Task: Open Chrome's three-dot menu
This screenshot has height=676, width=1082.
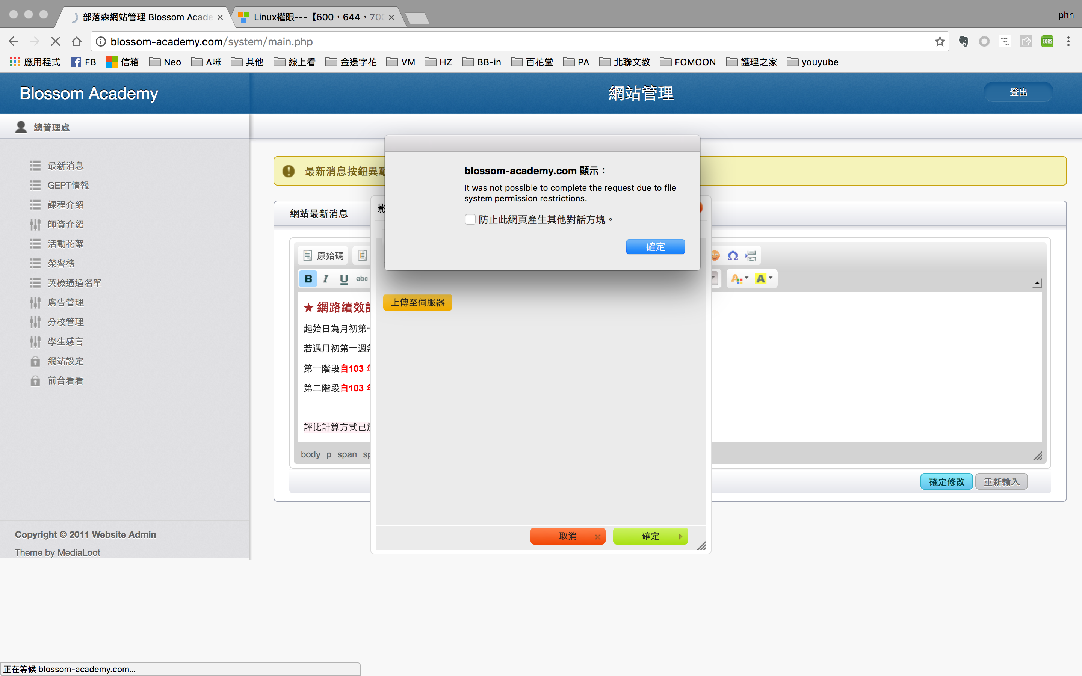Action: tap(1068, 42)
